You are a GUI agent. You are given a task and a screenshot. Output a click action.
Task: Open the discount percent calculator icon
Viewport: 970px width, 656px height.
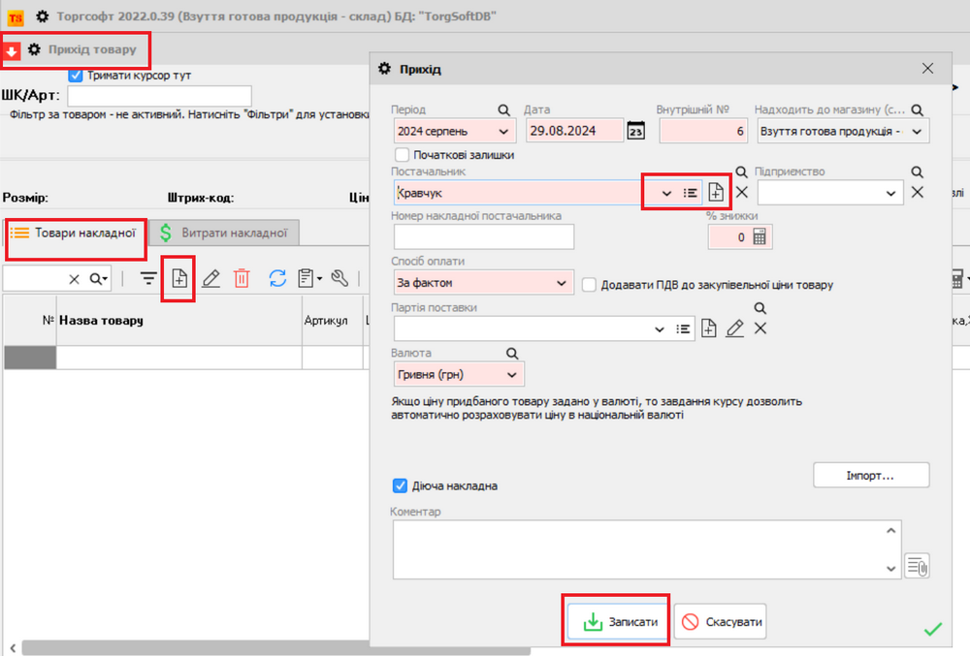click(760, 236)
